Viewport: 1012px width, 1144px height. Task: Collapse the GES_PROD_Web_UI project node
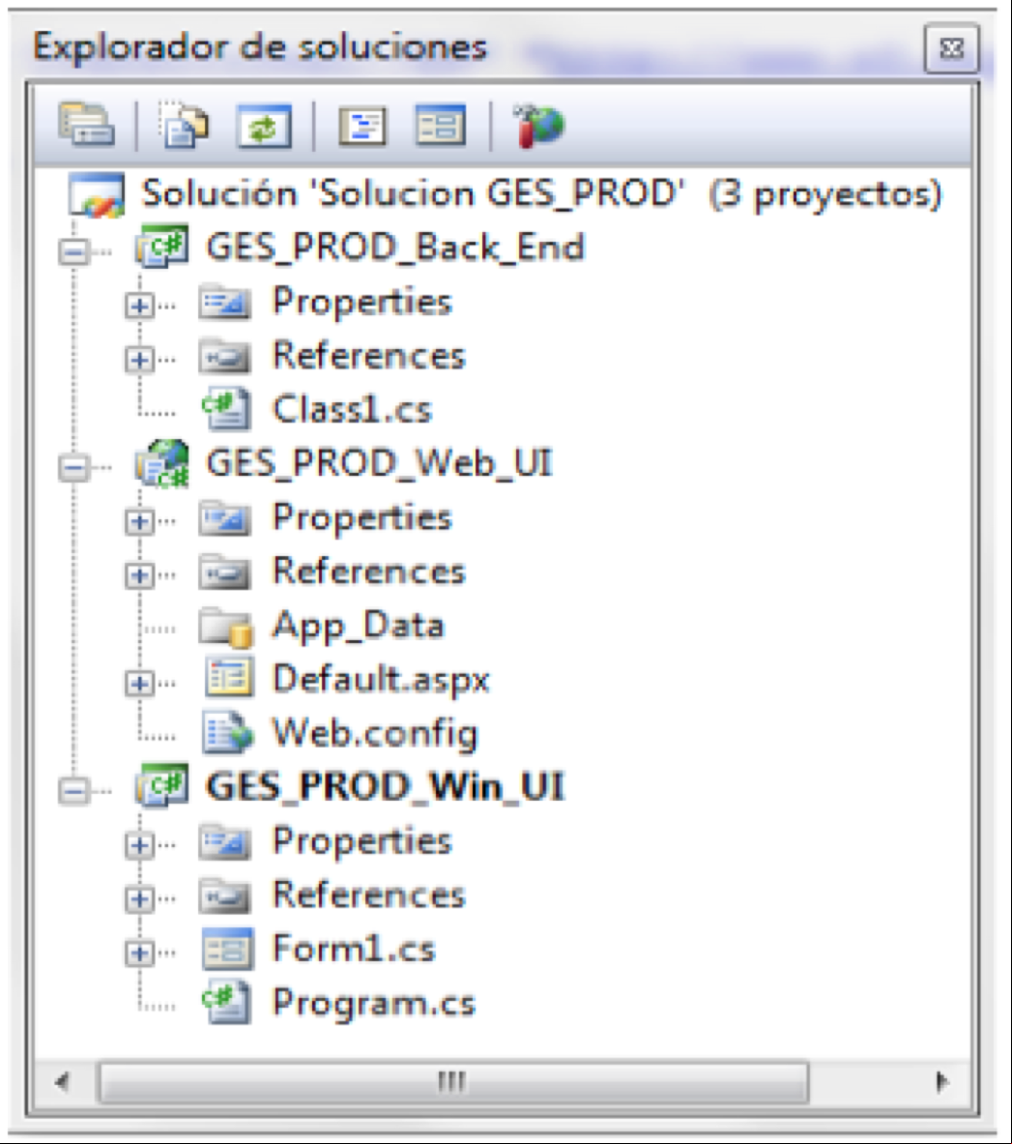point(73,468)
